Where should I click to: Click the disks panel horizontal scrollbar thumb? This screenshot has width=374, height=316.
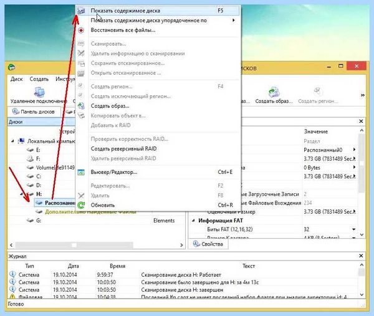click(74, 245)
